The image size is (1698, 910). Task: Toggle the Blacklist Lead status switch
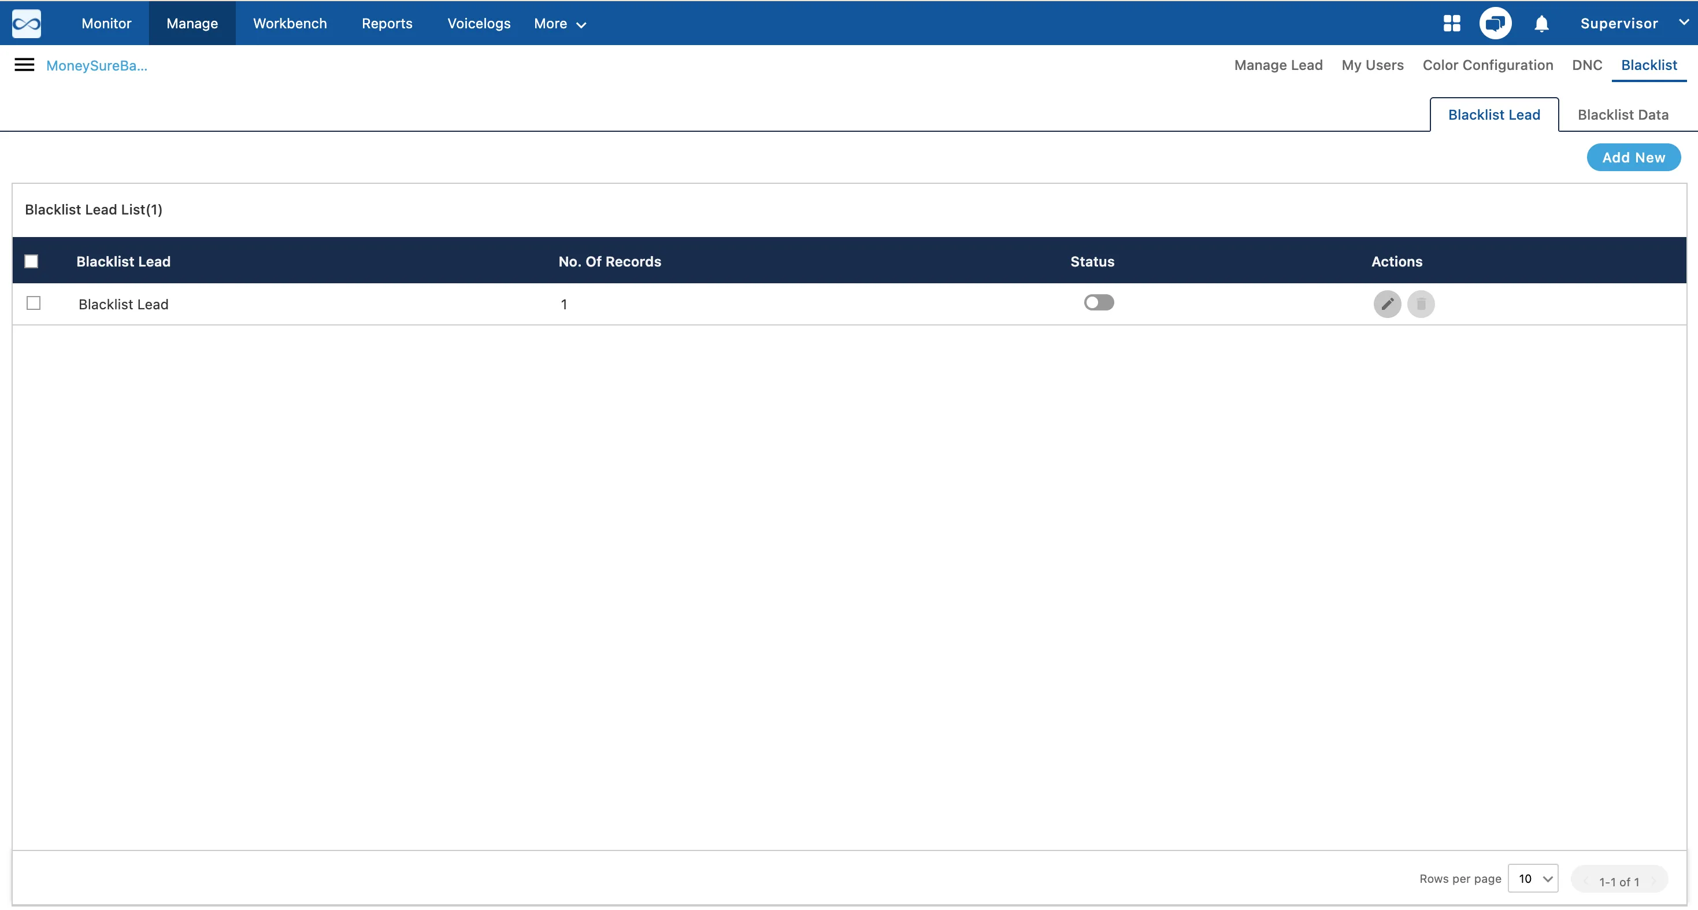click(x=1099, y=303)
